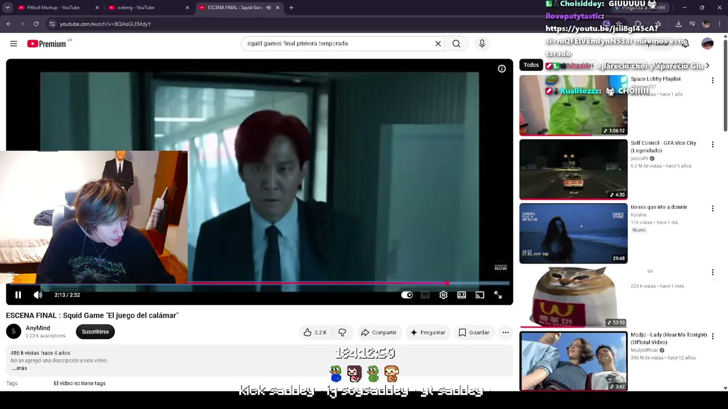Open the Modjo - Lady video title

669,339
